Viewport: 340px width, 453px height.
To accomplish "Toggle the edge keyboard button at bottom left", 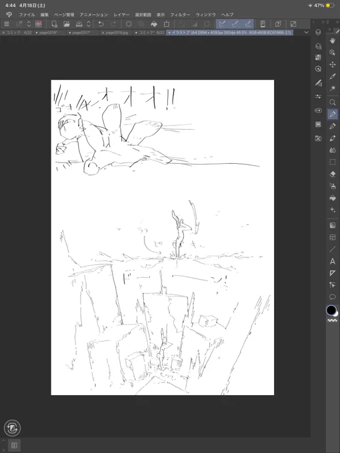I will pyautogui.click(x=12, y=428).
